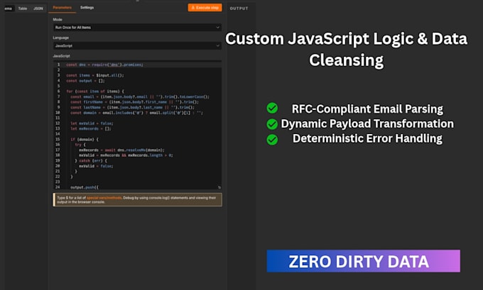Click the 'Custom JavaScript Logic & Data Cleansing' heading

tap(346, 49)
